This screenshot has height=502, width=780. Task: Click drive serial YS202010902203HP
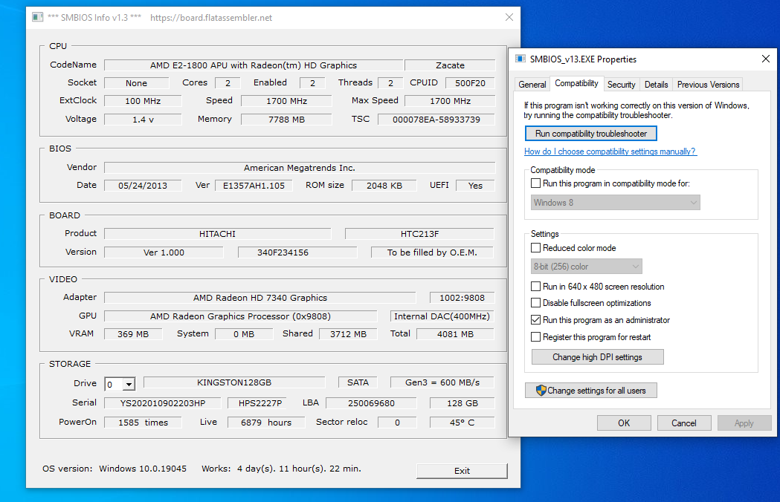[x=163, y=403]
